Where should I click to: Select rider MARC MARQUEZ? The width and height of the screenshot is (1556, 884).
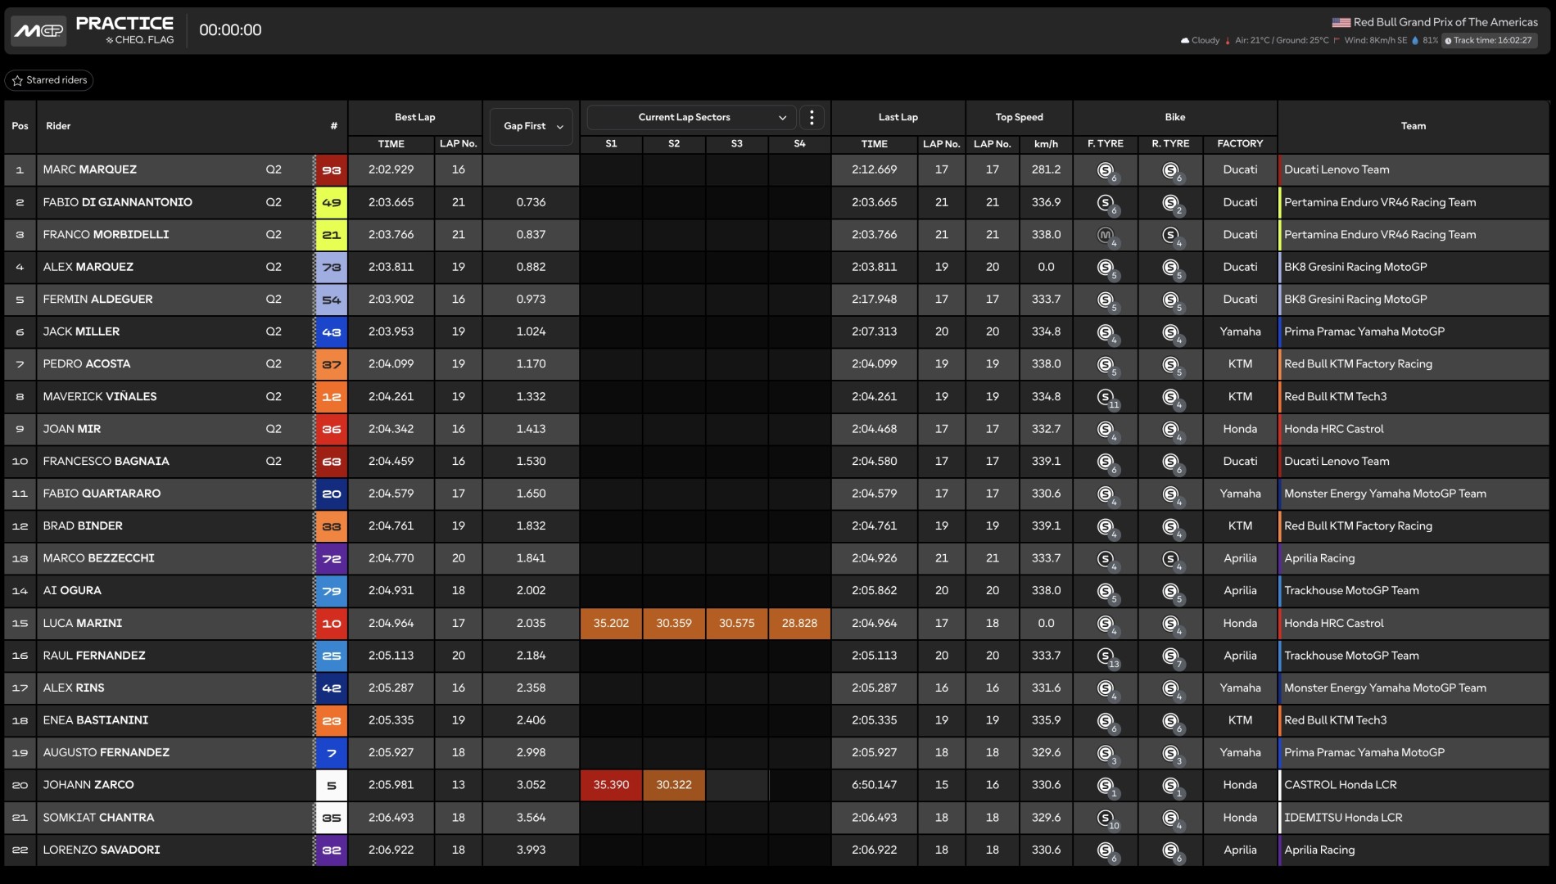(90, 169)
